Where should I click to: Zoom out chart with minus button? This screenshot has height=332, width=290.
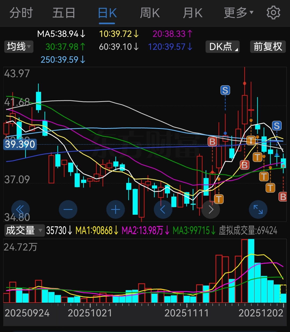point(68,209)
